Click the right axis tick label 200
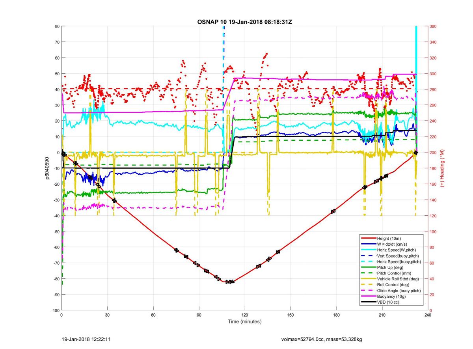473x349 pixels. point(433,153)
